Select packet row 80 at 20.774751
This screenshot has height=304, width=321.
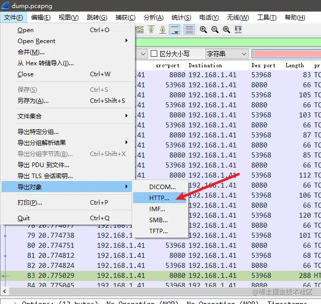(x=161, y=245)
